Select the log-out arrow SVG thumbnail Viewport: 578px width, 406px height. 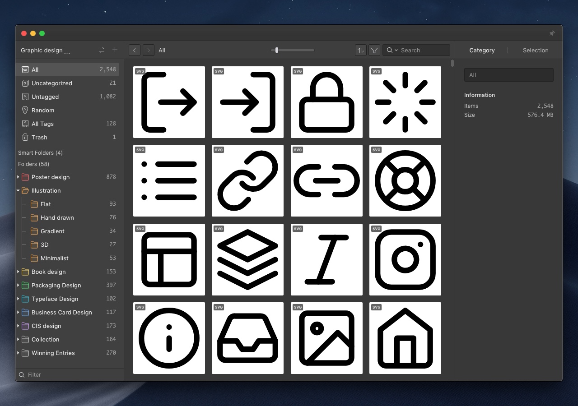[169, 102]
